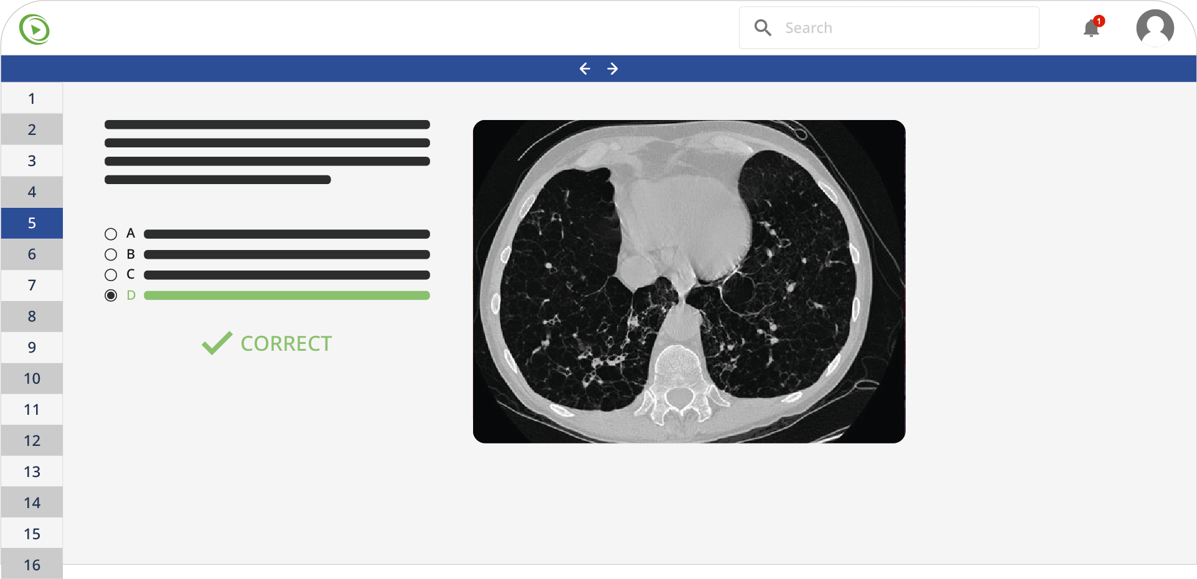Open the profile avatar menu

1155,27
